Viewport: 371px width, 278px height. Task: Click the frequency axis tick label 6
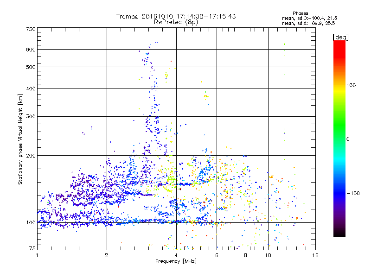pos(217,256)
